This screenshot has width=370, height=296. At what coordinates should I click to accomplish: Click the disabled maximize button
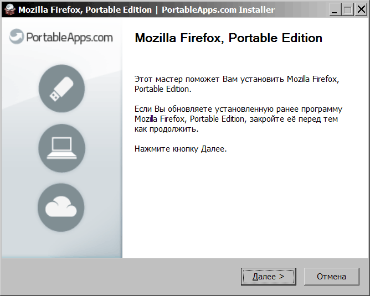point(348,9)
